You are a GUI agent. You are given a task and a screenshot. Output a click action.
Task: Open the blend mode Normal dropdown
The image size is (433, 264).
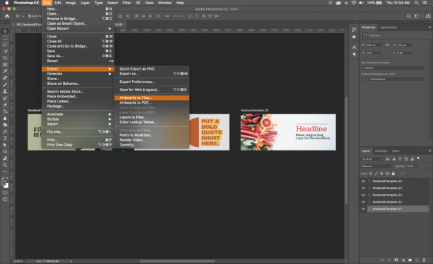tap(377, 166)
